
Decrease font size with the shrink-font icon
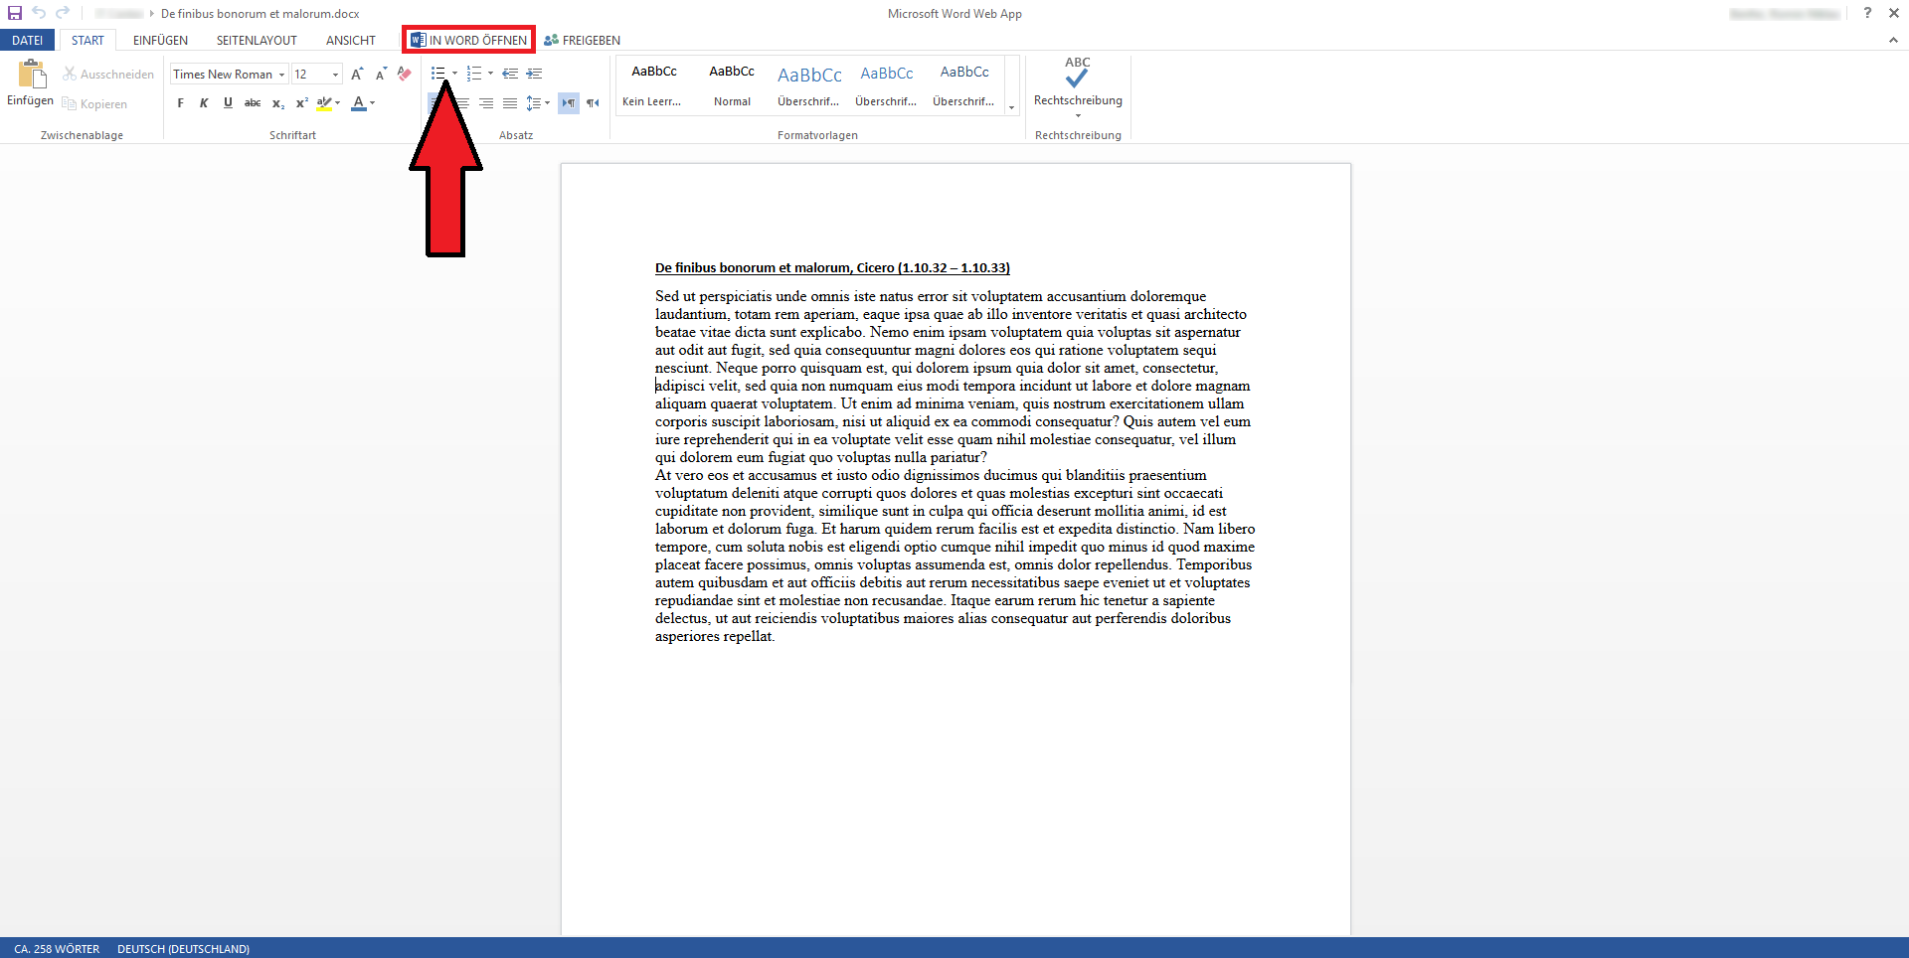pyautogui.click(x=381, y=75)
